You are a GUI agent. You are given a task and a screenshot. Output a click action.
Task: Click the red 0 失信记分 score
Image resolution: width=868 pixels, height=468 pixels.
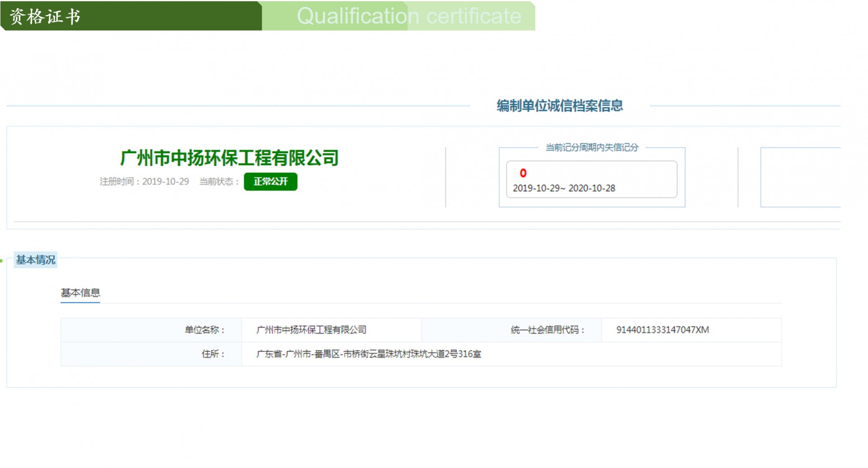[523, 173]
